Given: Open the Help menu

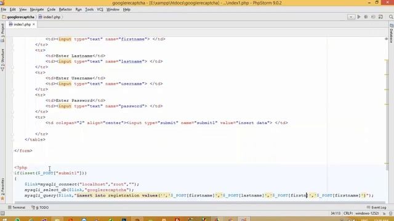Looking at the screenshot, I should coord(126,9).
